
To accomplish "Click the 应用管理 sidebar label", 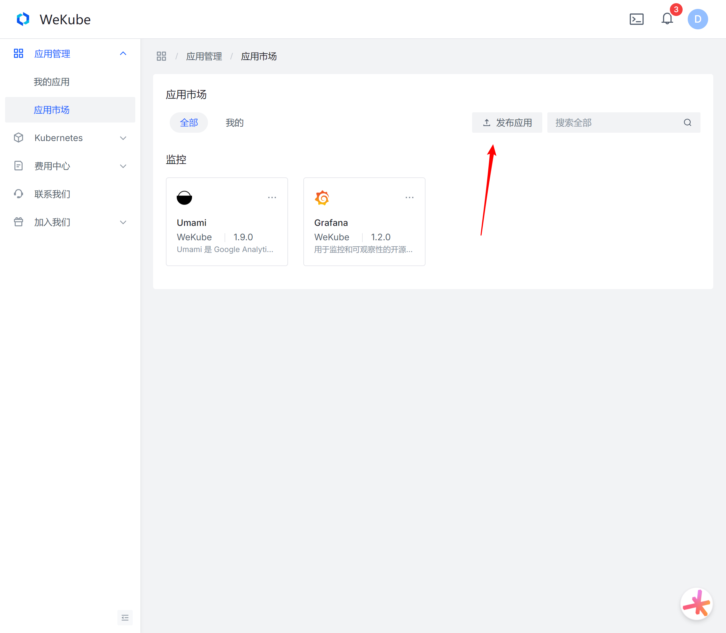I will [x=52, y=54].
